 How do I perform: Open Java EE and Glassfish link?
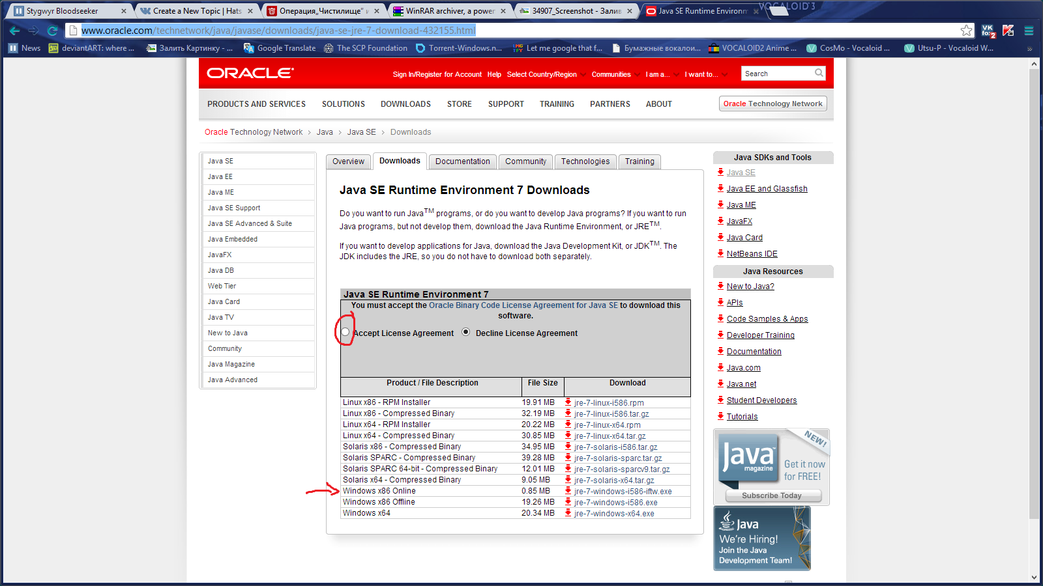[767, 189]
